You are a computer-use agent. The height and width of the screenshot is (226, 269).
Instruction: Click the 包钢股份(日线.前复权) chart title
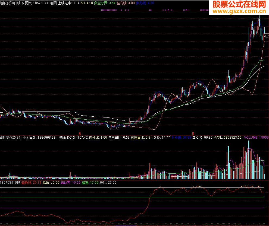point(16,3)
